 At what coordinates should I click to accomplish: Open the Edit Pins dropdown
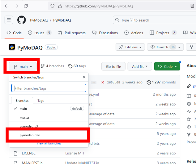[130, 47]
